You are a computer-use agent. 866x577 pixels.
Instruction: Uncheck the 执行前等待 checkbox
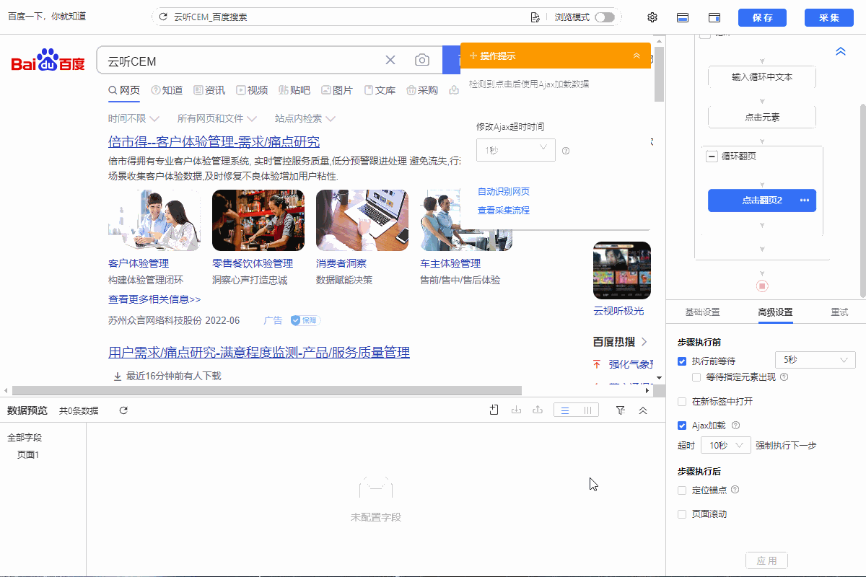pos(682,361)
